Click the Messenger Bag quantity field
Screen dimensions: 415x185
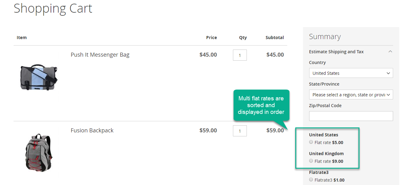[240, 55]
